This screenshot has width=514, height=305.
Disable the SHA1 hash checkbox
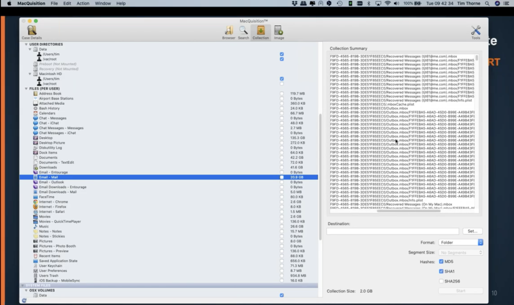441,271
